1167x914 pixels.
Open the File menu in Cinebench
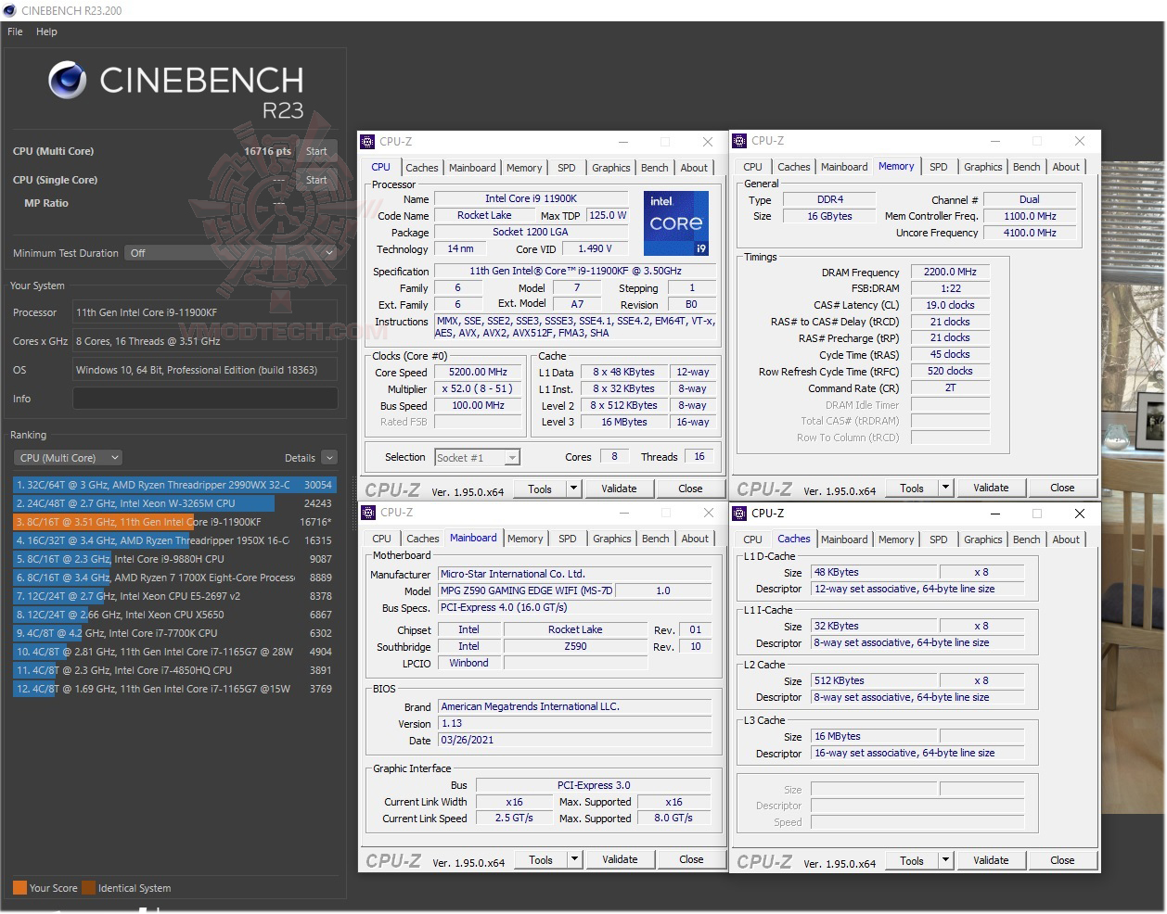click(x=15, y=32)
